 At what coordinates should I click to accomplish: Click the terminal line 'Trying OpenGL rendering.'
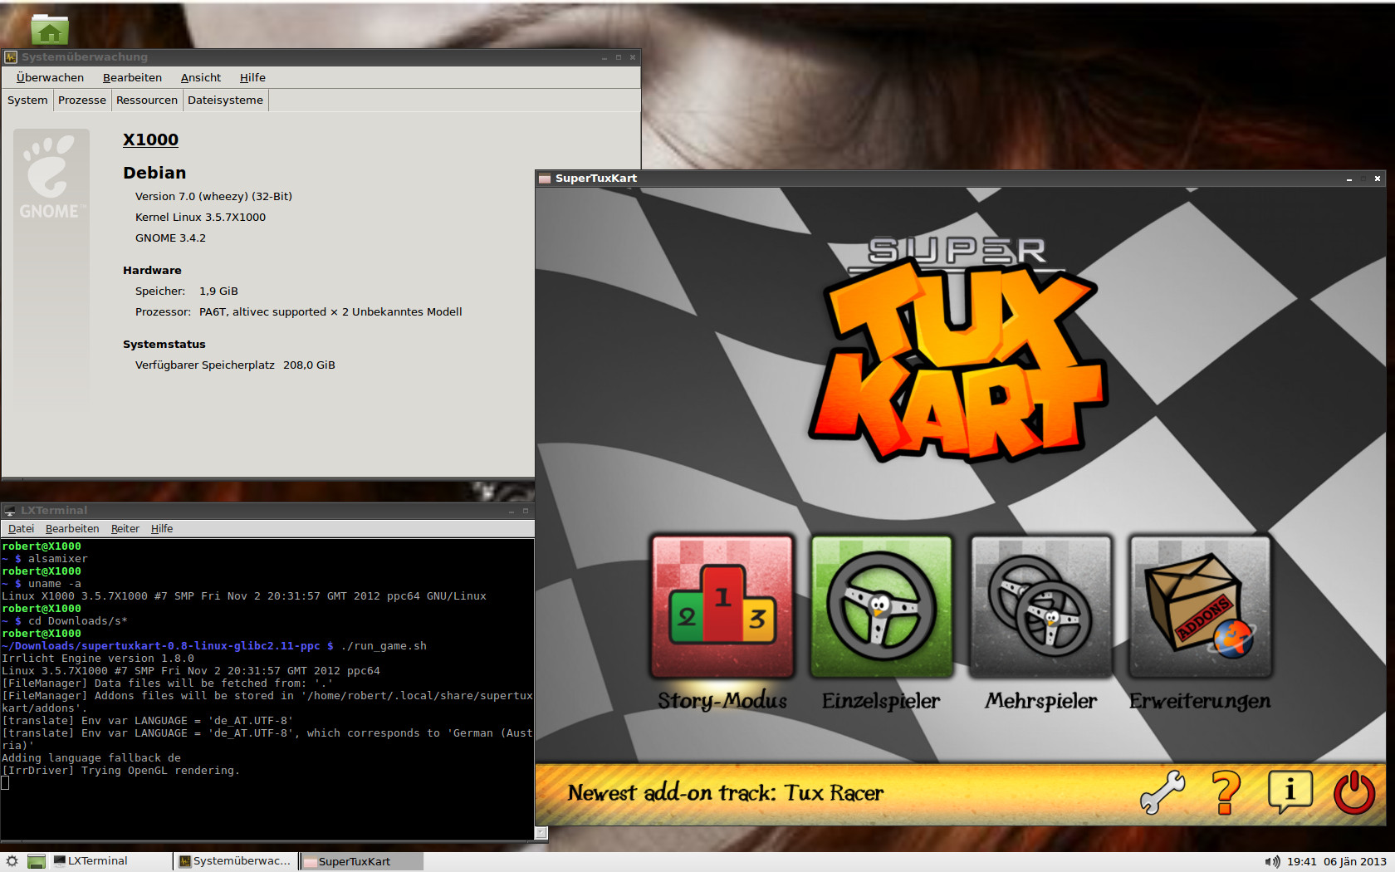[x=120, y=771]
